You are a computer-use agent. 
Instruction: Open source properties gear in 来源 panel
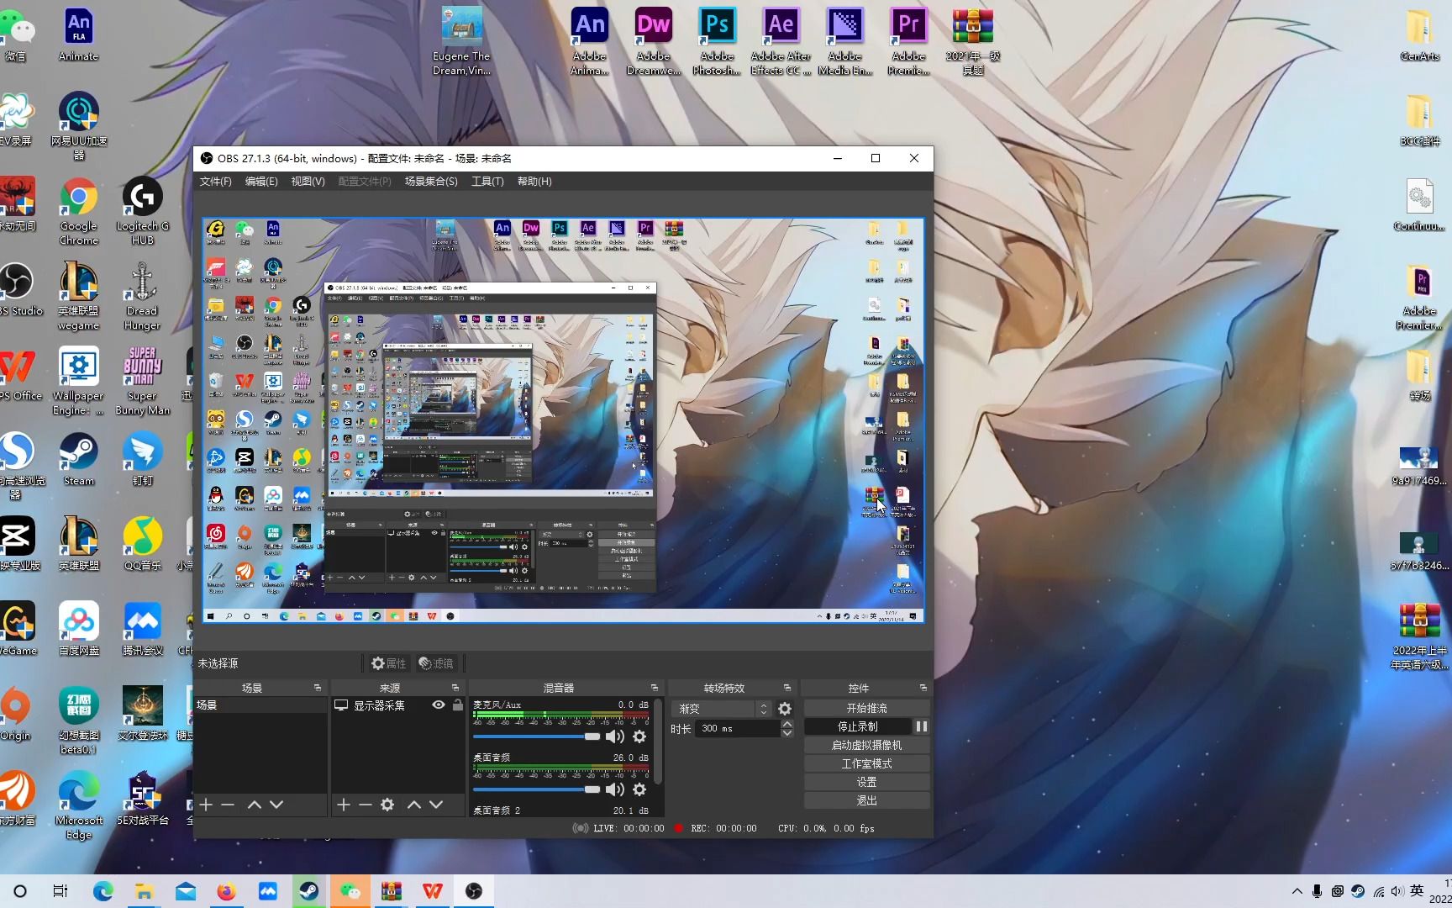tap(387, 805)
